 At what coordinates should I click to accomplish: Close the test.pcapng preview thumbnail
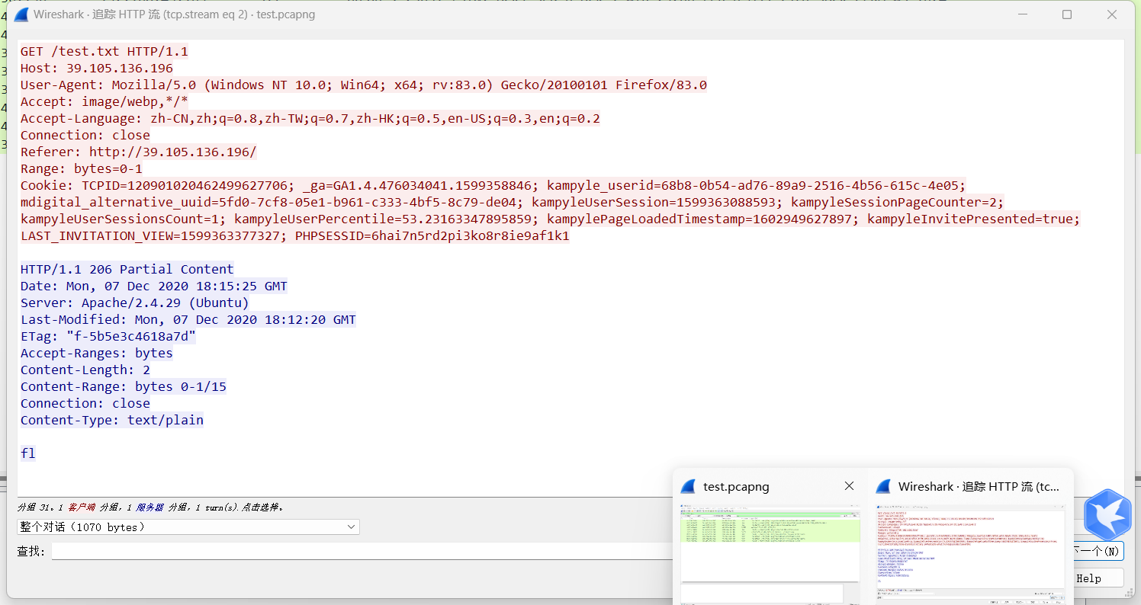849,486
